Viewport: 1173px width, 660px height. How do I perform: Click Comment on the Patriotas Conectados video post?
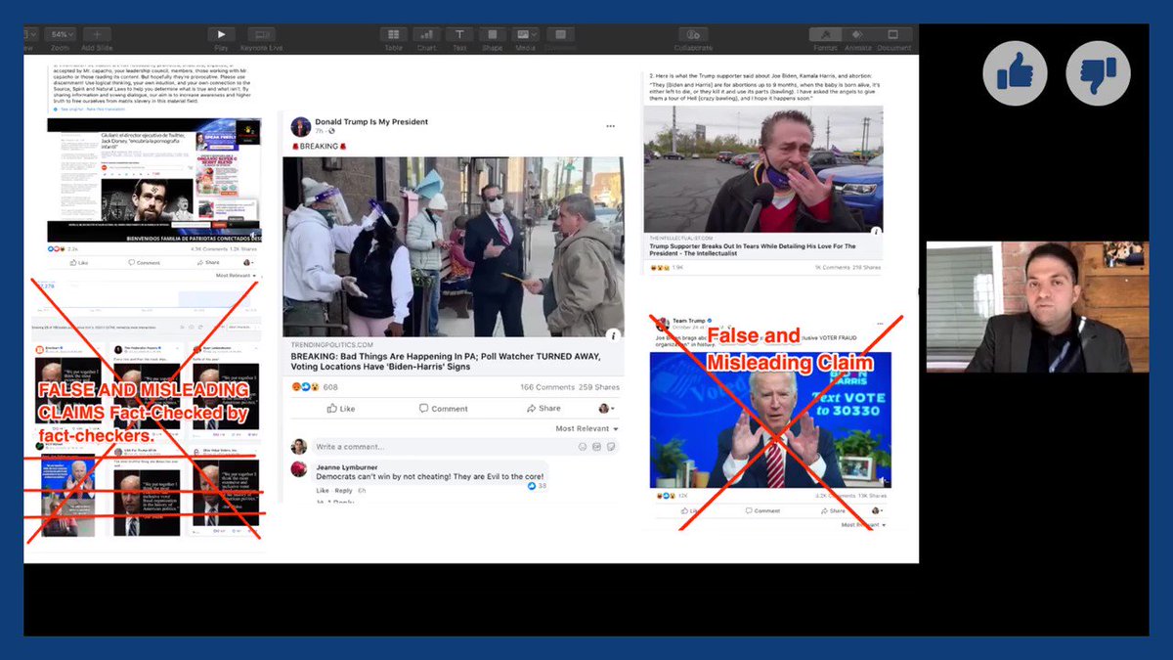(145, 262)
